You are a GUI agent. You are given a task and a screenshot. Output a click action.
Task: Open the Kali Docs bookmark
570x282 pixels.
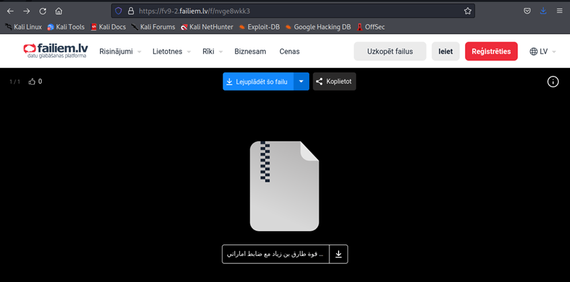[x=108, y=27]
